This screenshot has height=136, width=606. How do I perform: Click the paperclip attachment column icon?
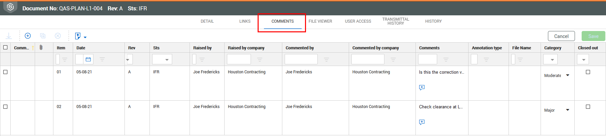pos(41,48)
